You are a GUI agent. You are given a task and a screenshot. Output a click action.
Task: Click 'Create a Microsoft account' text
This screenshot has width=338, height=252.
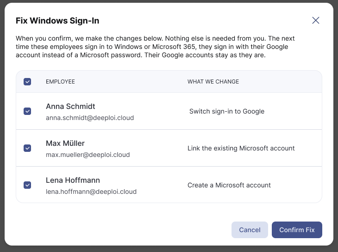[229, 185]
